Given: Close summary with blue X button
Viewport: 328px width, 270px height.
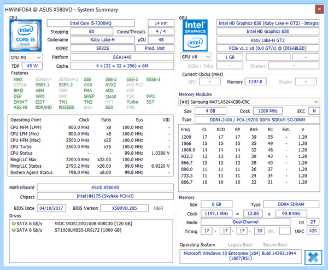Looking at the screenshot, I should tap(313, 257).
